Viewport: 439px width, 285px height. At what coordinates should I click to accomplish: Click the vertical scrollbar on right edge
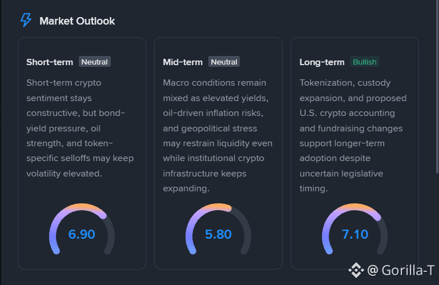click(x=437, y=87)
